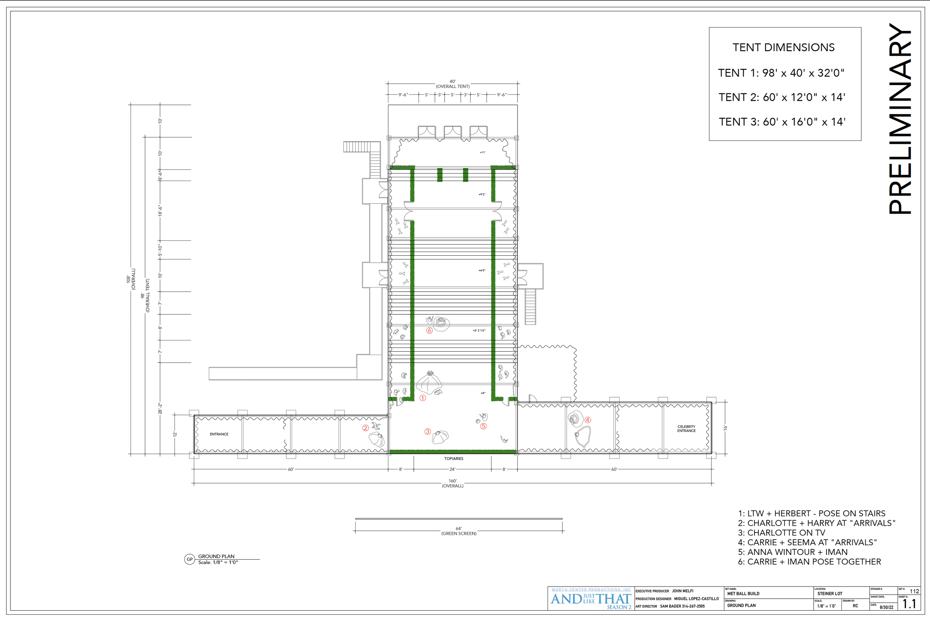The width and height of the screenshot is (930, 621).
Task: Click the STEINER LOT location field
Action: tap(830, 593)
